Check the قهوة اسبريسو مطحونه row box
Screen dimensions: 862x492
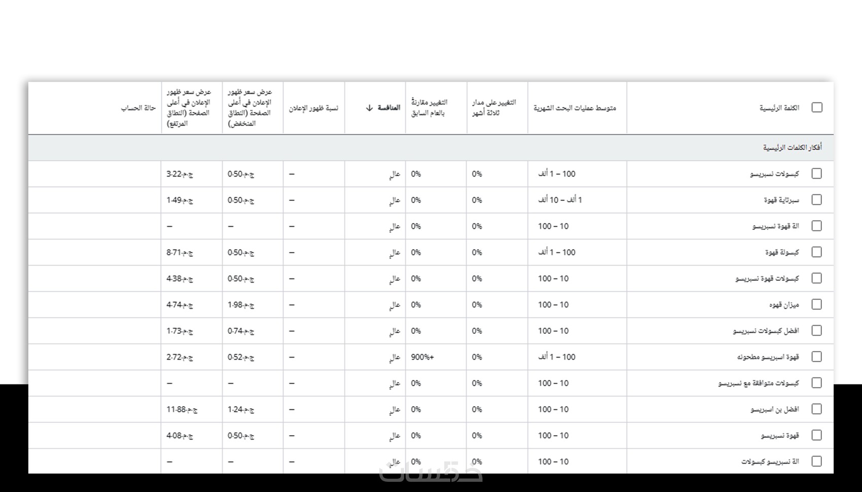click(816, 357)
